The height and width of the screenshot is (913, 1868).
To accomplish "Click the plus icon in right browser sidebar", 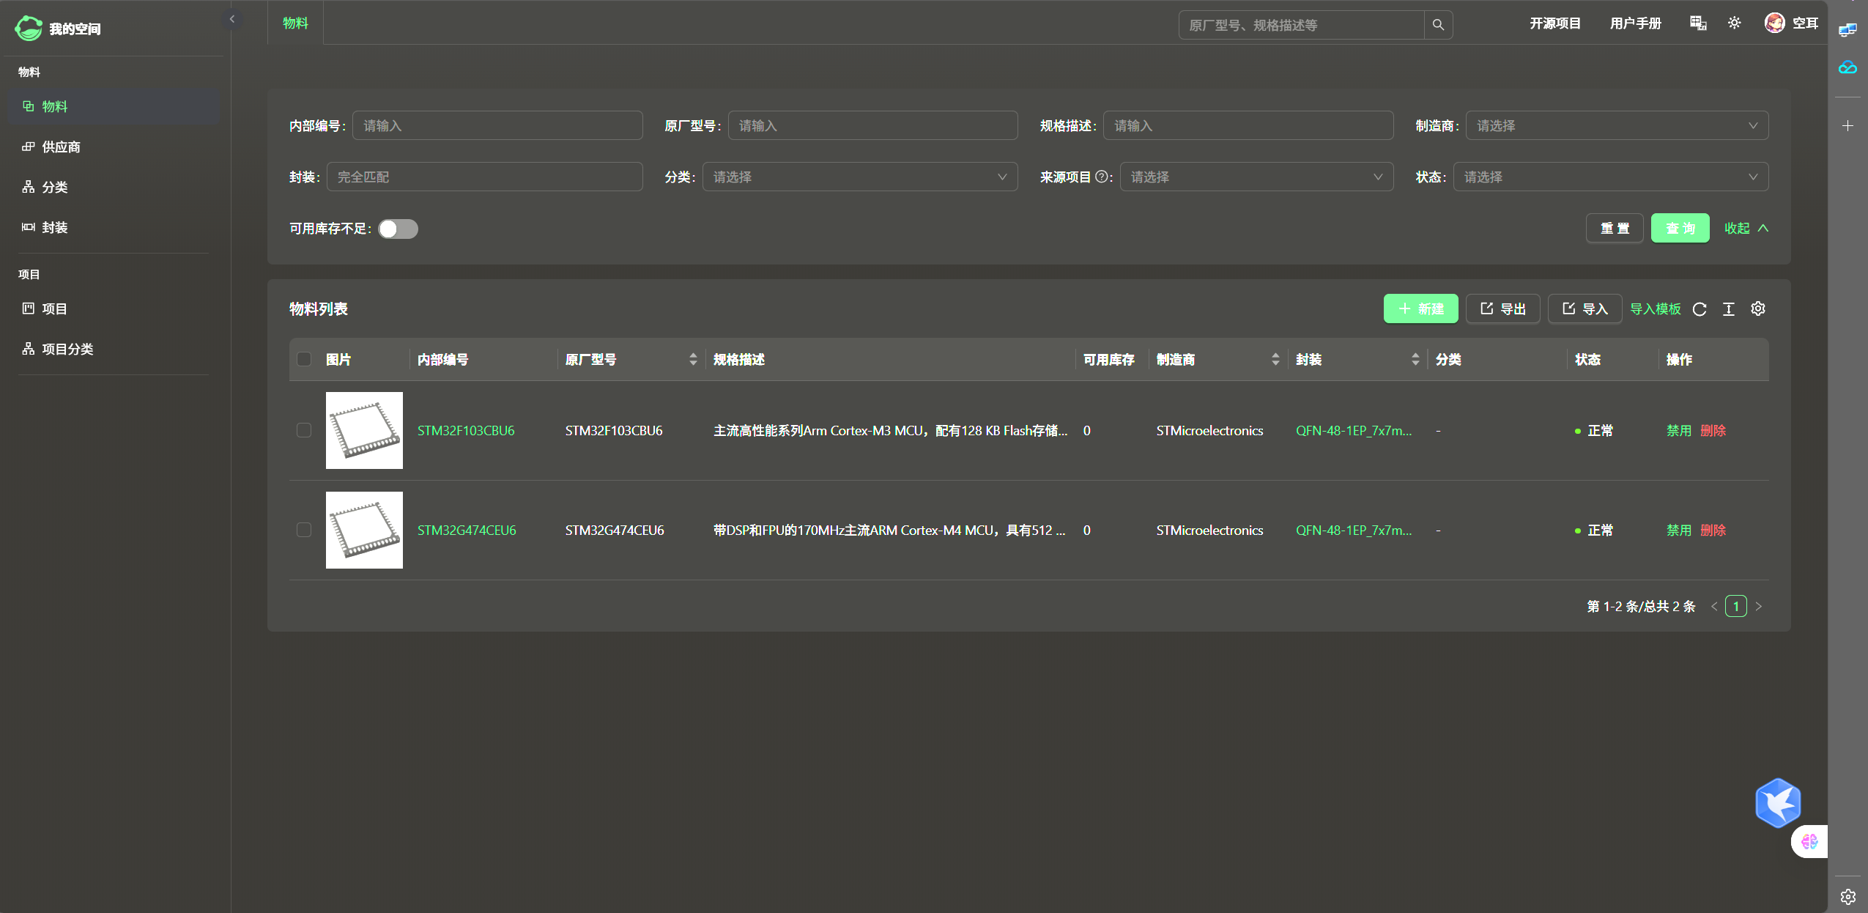I will coord(1848,126).
